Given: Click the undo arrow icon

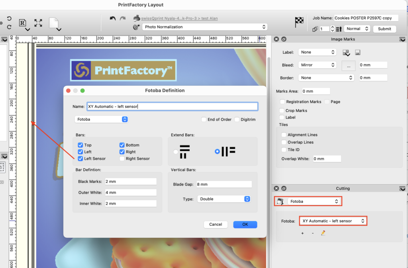Looking at the screenshot, I should pyautogui.click(x=113, y=18).
